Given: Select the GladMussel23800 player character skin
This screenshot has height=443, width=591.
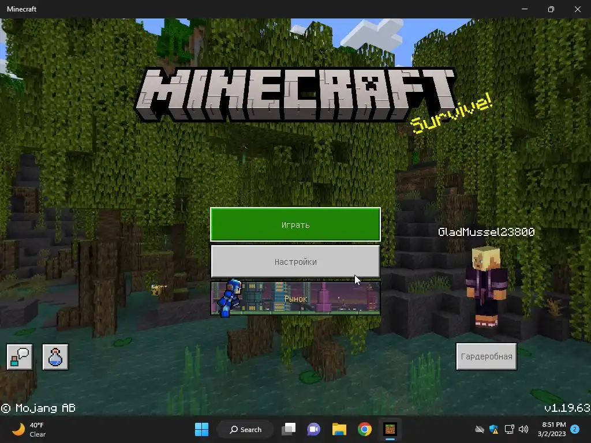Looking at the screenshot, I should (486, 286).
